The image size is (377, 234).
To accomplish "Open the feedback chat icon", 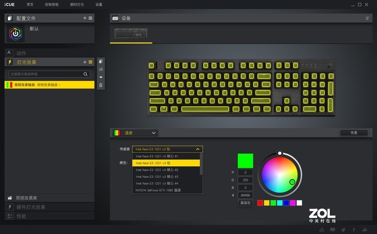I will 333,230.
